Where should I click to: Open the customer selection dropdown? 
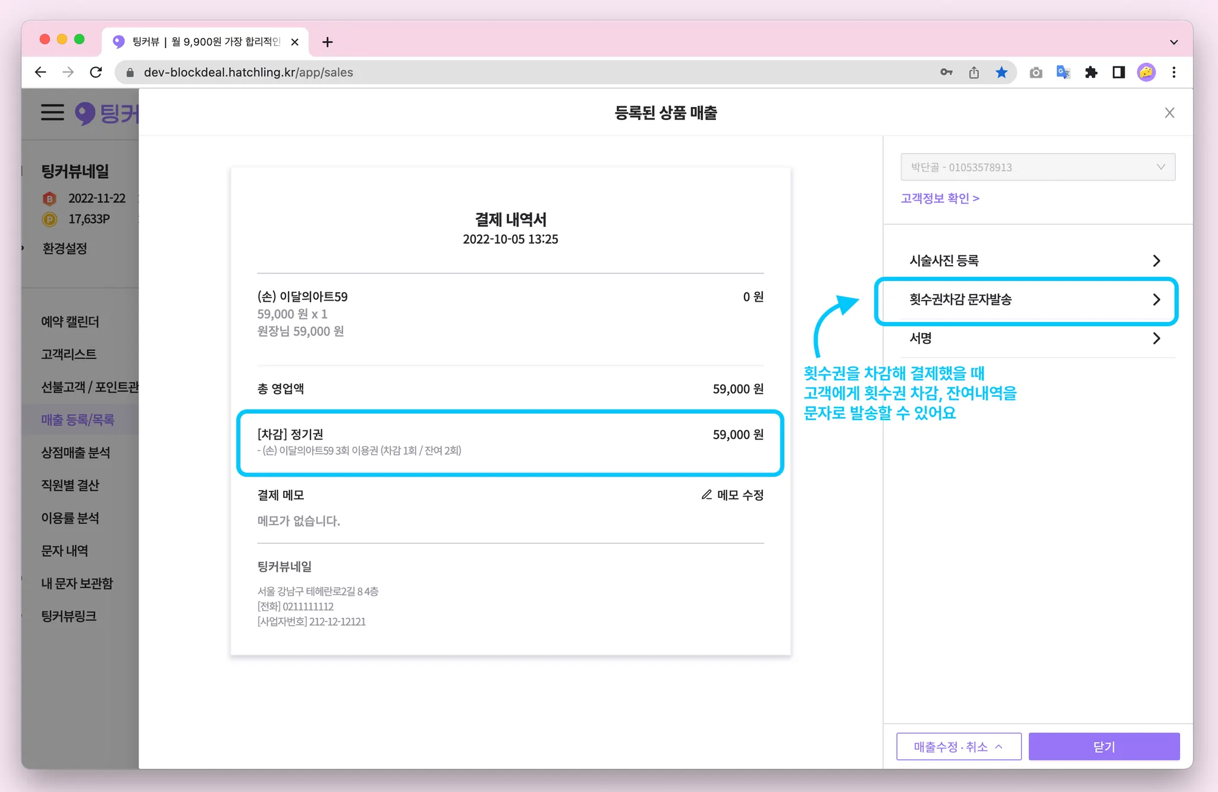click(x=1038, y=168)
